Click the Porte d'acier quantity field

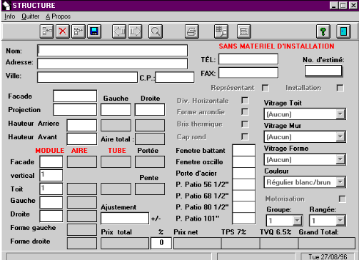click(244, 173)
